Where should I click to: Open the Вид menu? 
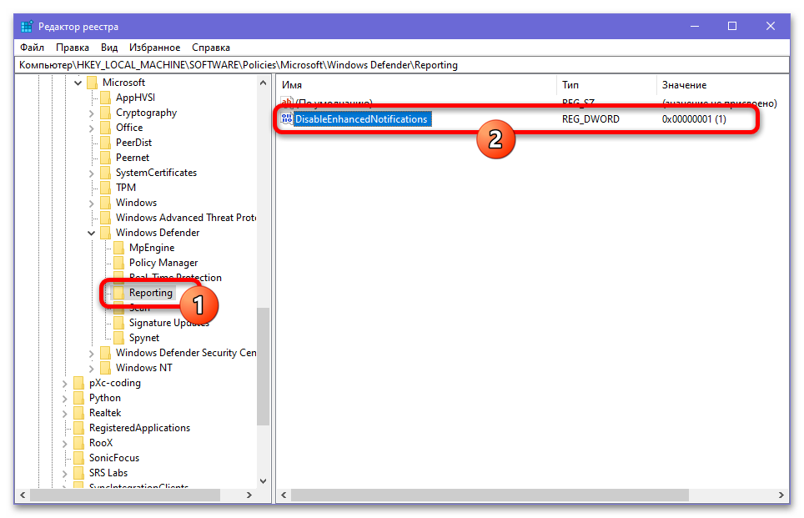(x=109, y=48)
